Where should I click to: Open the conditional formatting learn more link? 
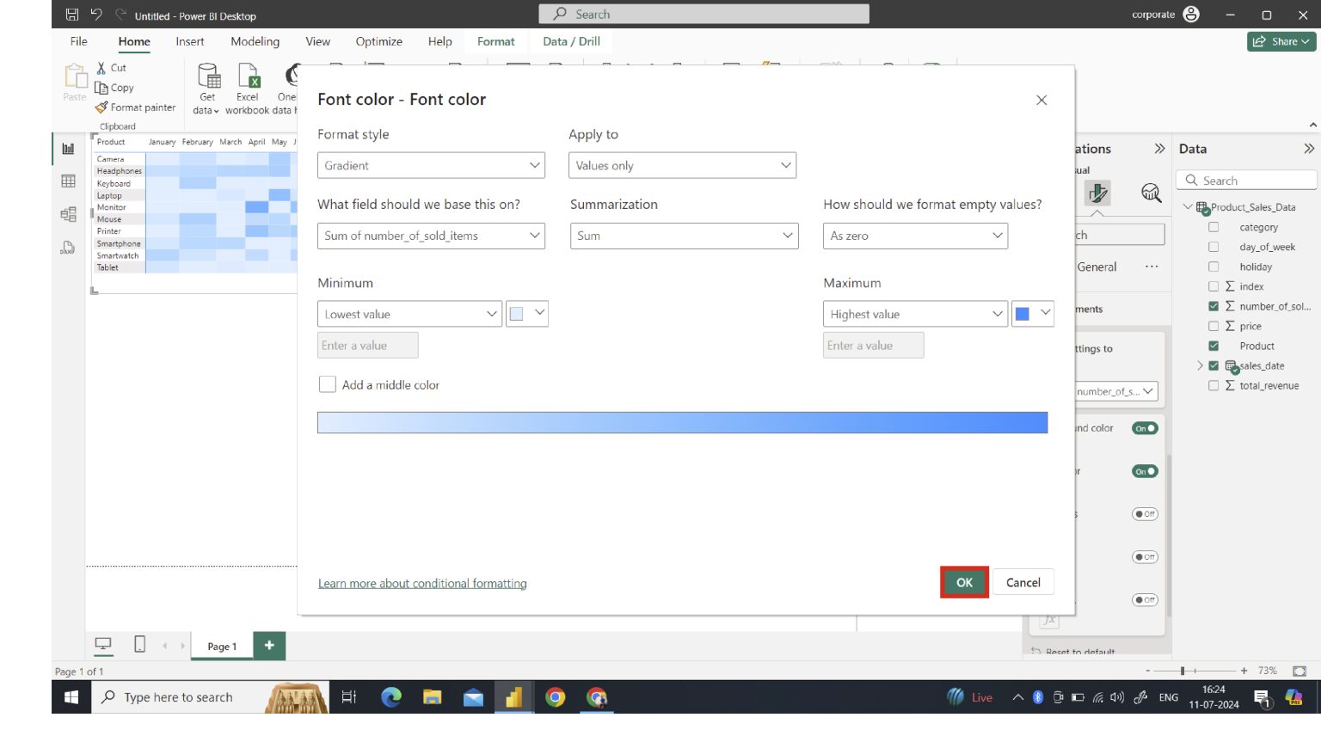(422, 583)
